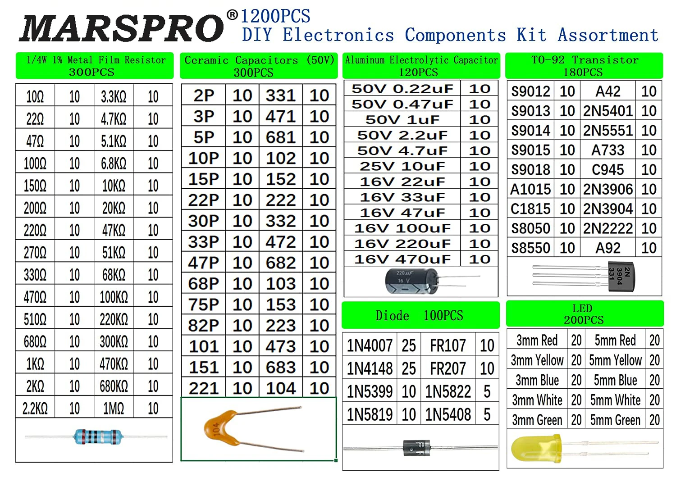This screenshot has height=477, width=676.
Task: Click the TO-92 transistor picture
Action: pyautogui.click(x=584, y=276)
